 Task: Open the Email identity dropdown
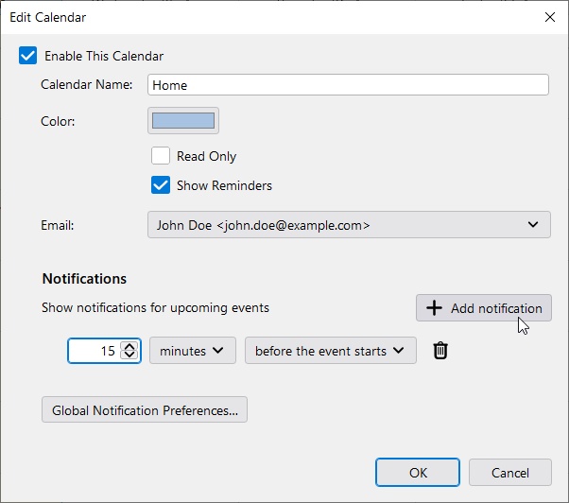point(349,225)
